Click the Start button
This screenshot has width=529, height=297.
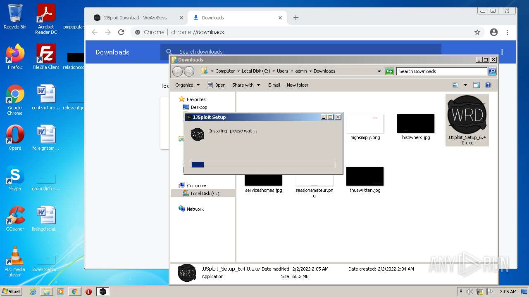12,292
